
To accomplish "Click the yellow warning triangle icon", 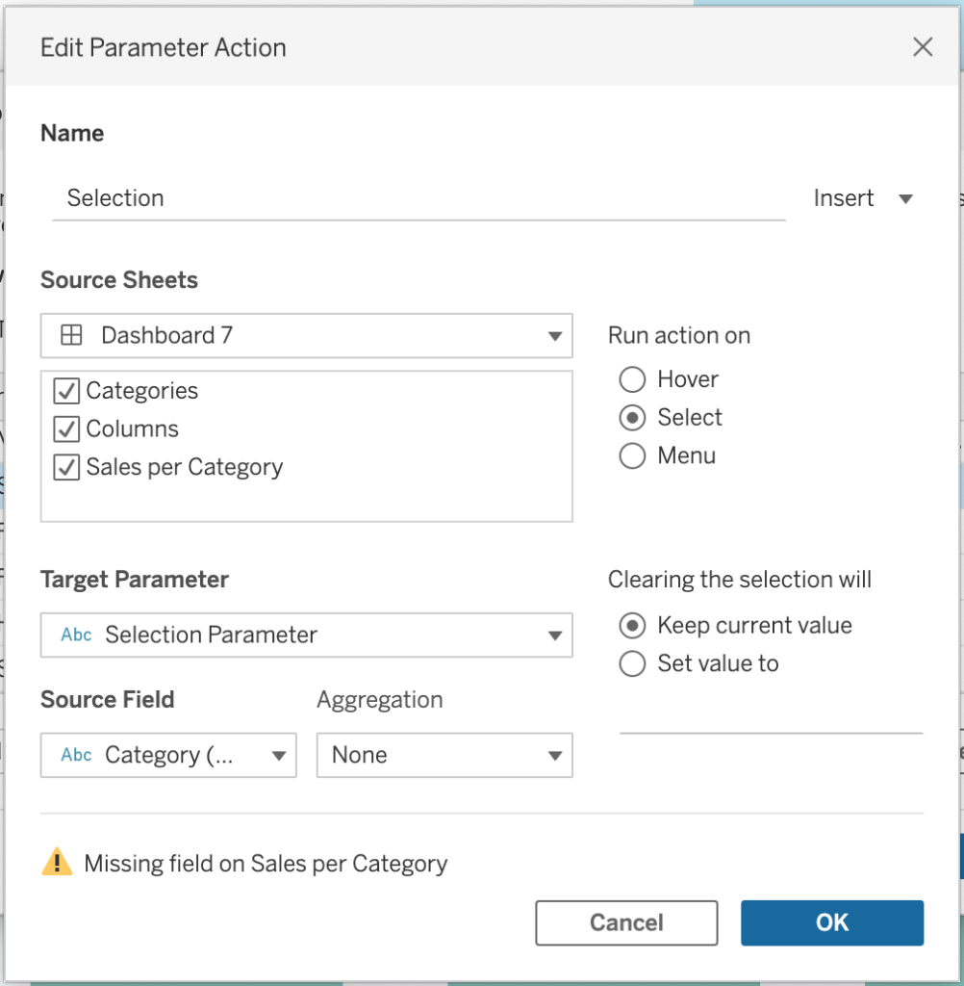I will tap(57, 863).
